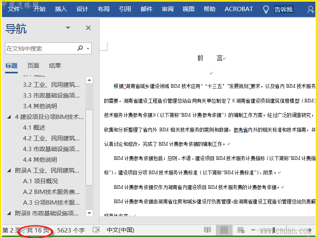Switch to the 开始 ribbon tab

(39, 9)
